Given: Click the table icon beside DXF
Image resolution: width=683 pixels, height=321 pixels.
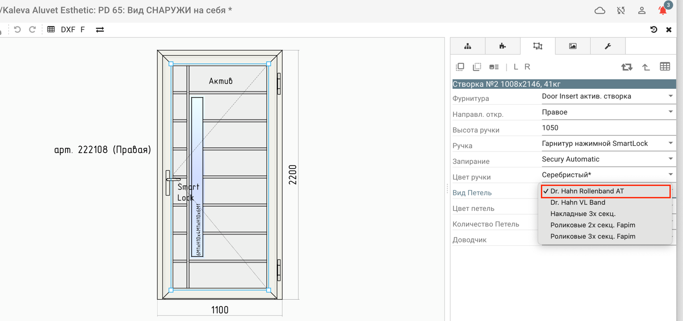Looking at the screenshot, I should pos(51,29).
